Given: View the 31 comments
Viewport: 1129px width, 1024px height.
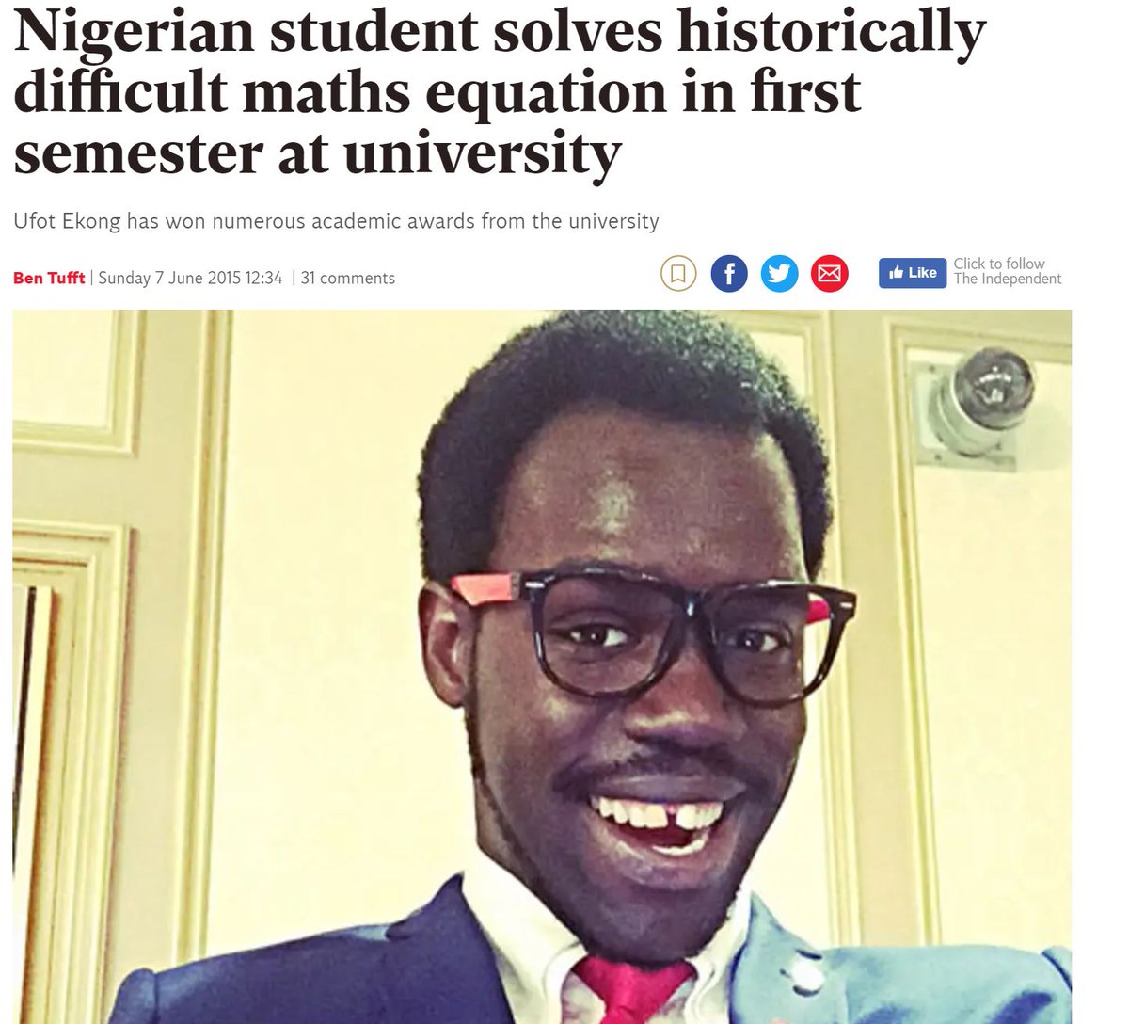Looking at the screenshot, I should tap(348, 278).
